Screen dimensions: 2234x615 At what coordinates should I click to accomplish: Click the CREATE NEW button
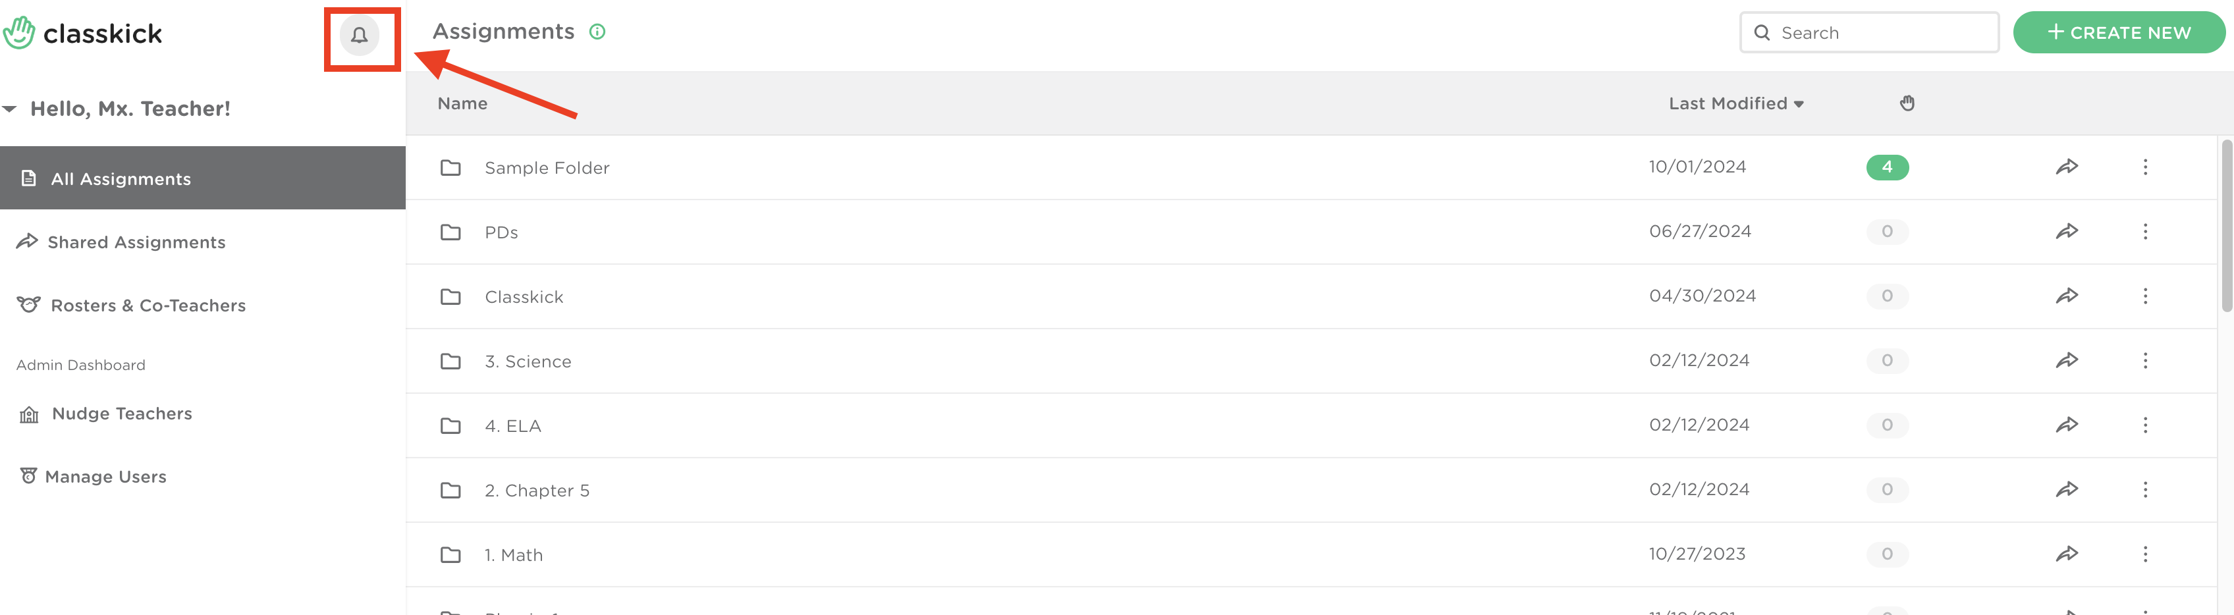tap(2118, 33)
